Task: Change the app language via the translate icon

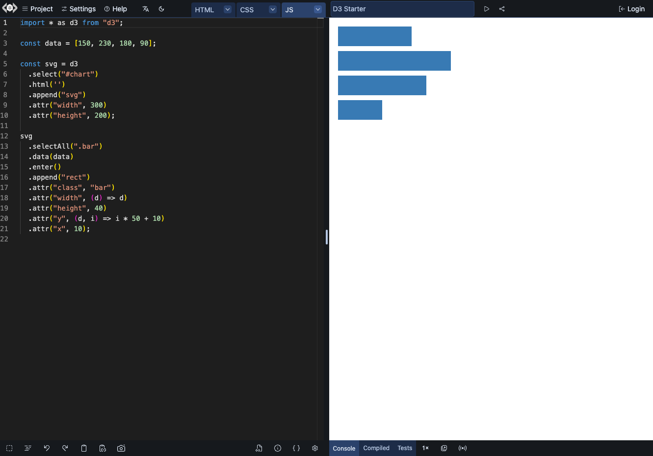Action: 146,9
